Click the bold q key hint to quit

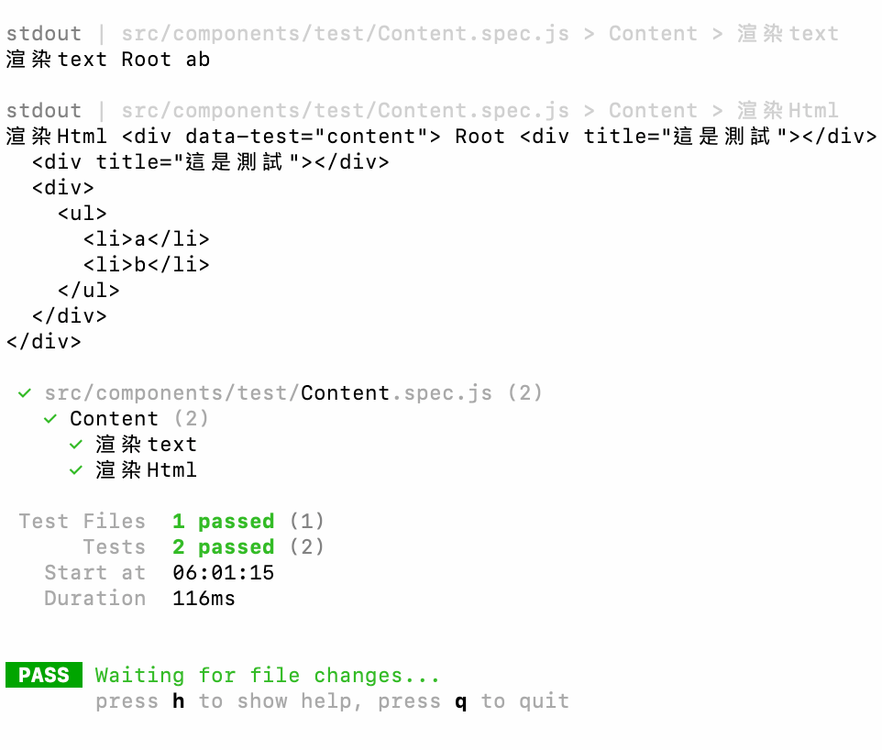[x=461, y=701]
